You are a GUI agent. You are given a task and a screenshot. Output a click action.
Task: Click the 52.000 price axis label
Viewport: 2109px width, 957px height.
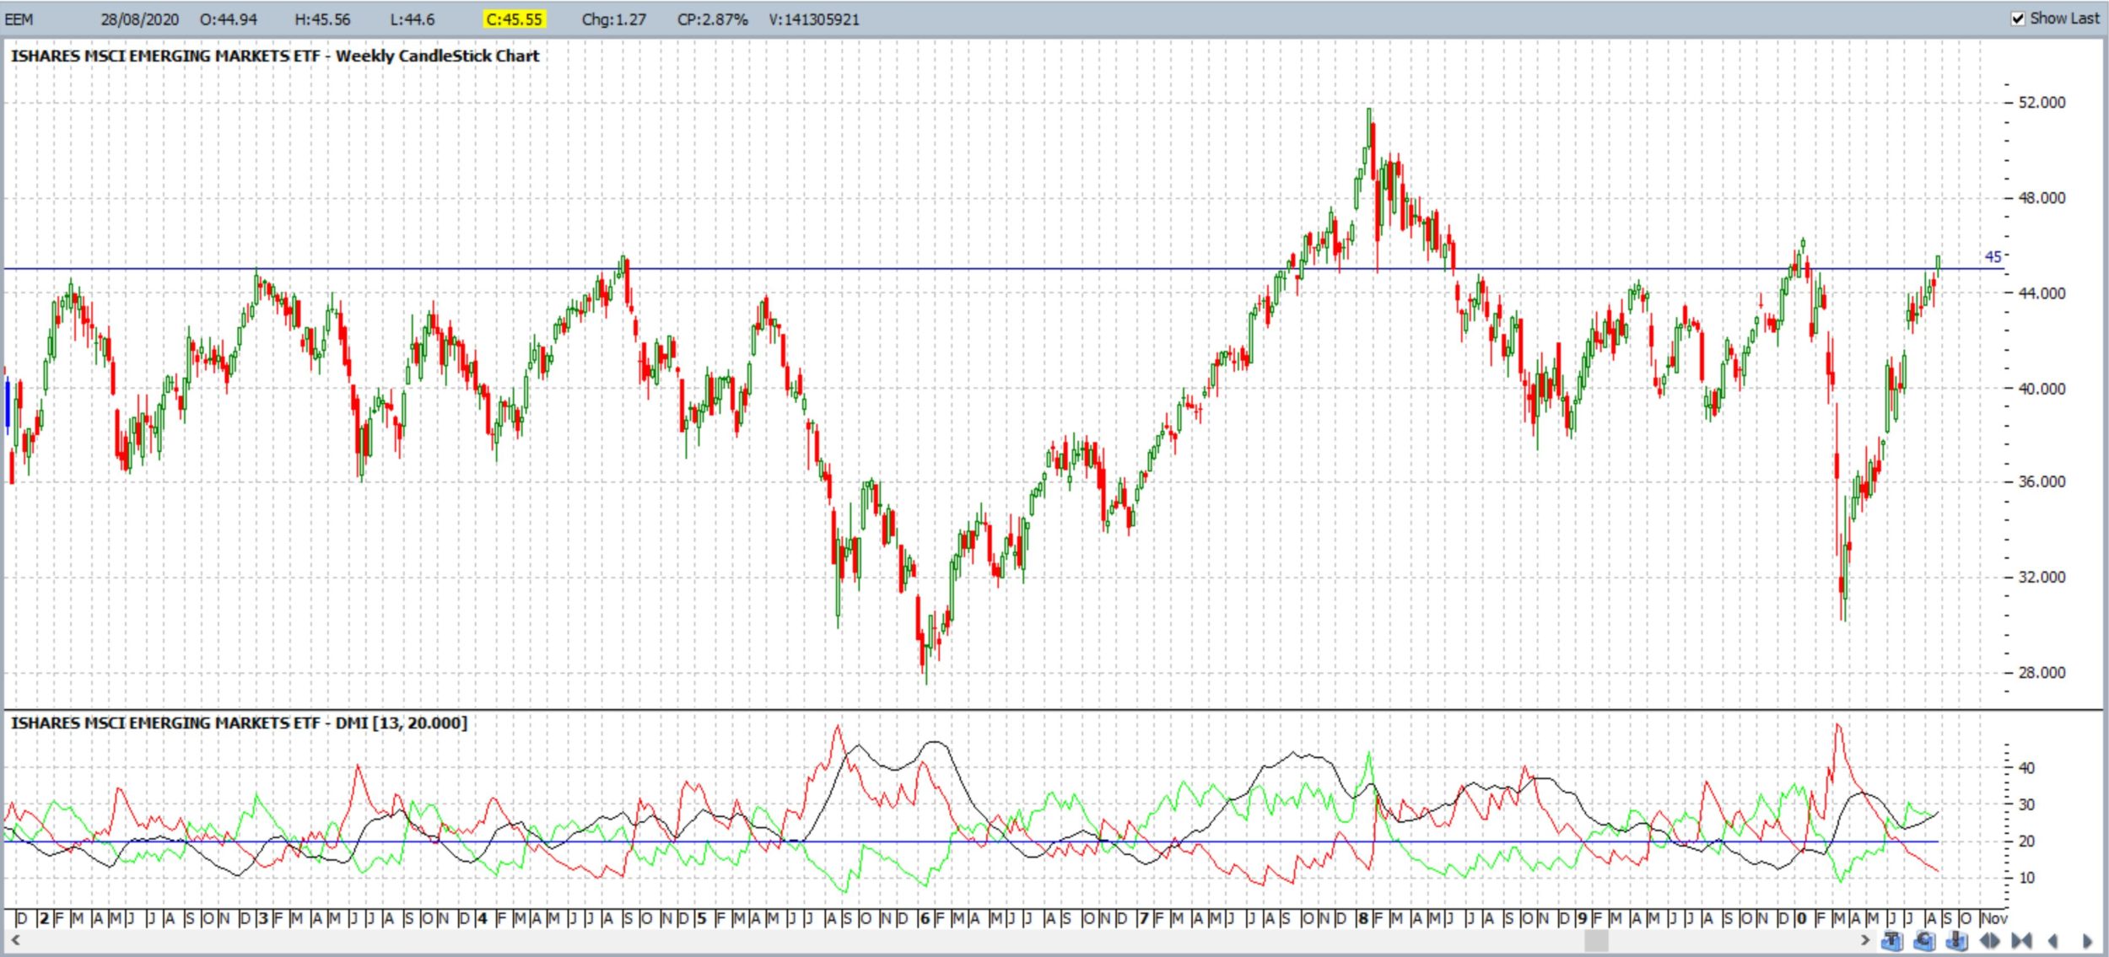point(2042,103)
